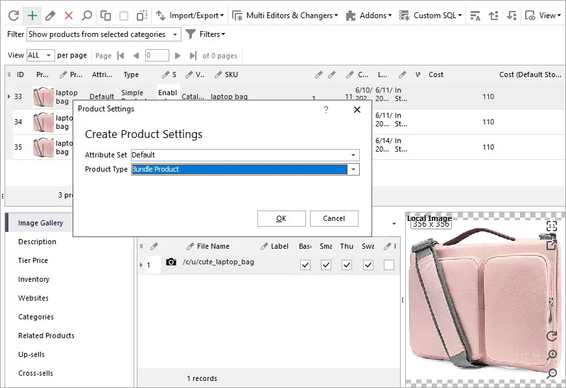The image size is (566, 388).
Task: Open the Websites tab
Action: [x=33, y=298]
